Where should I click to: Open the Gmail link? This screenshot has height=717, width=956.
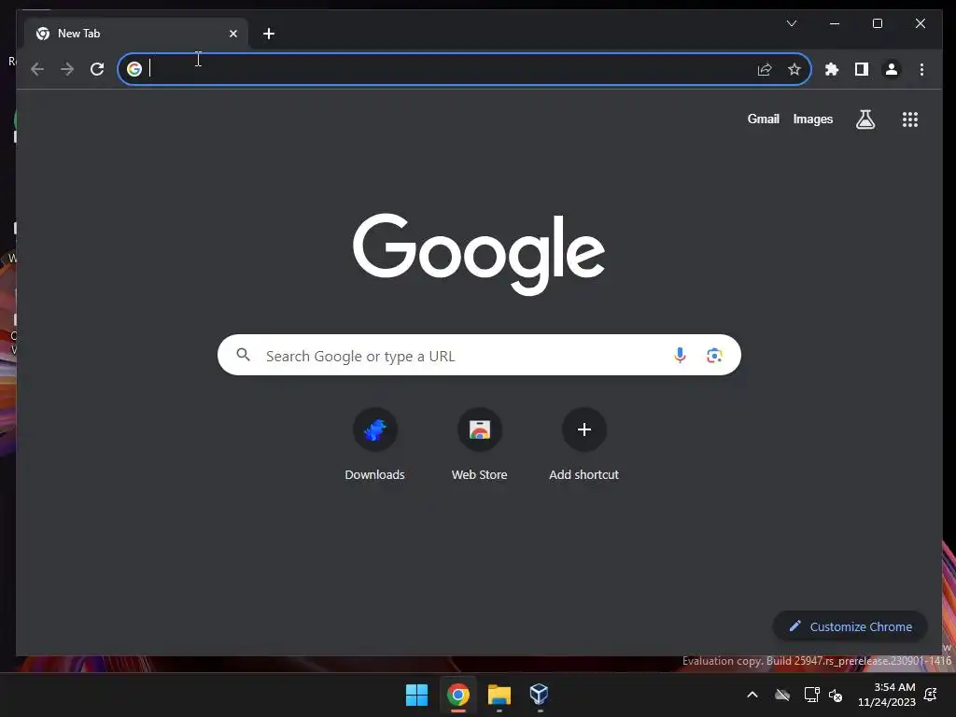click(764, 119)
